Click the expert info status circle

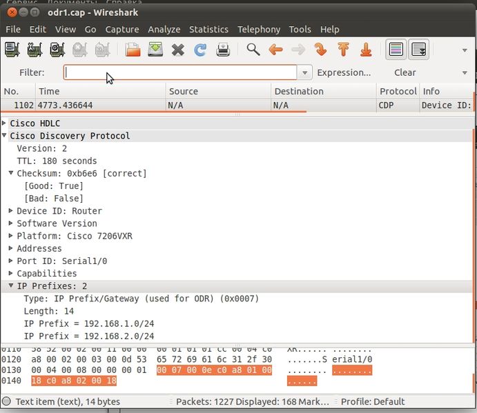point(6,401)
